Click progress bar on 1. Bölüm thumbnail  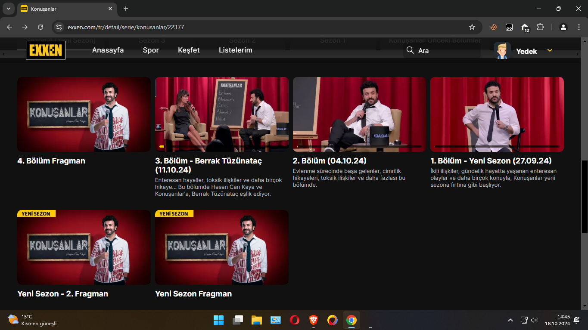coord(497,147)
